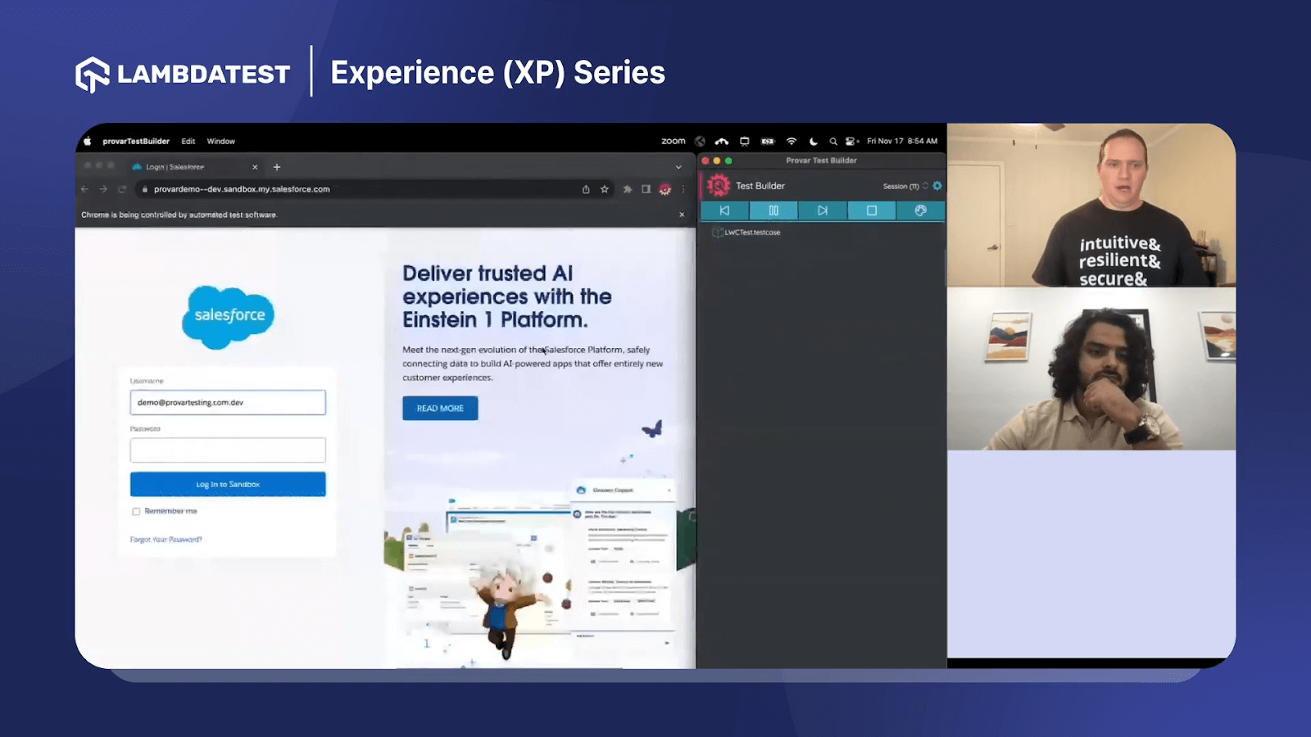Expand the Chrome tab search chevron
The height and width of the screenshot is (737, 1311).
[678, 166]
